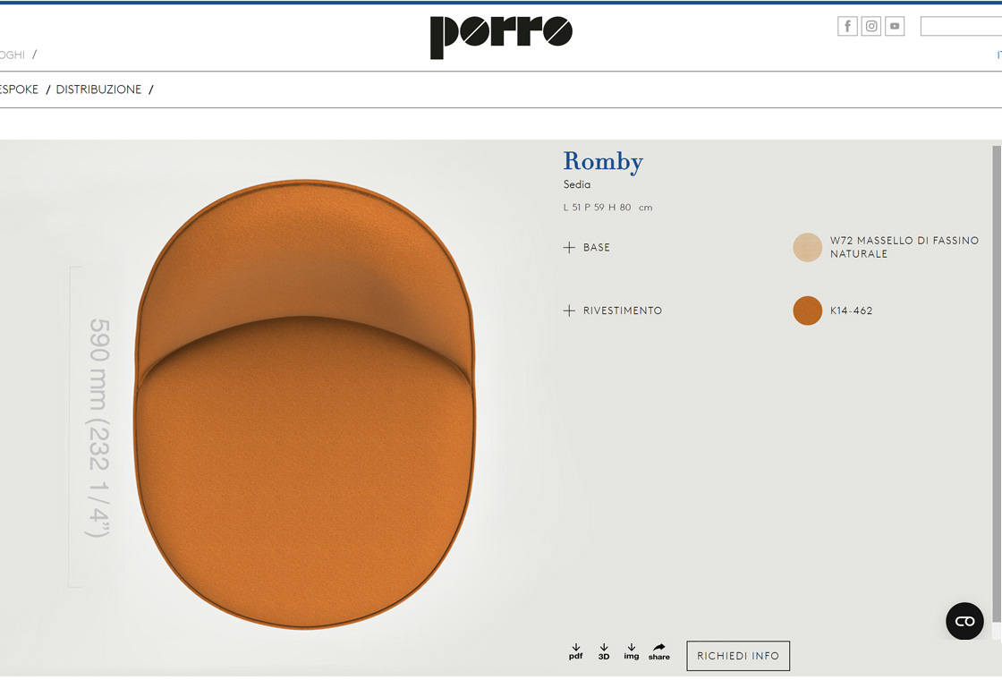
Task: Download the product PDF
Action: tap(575, 651)
